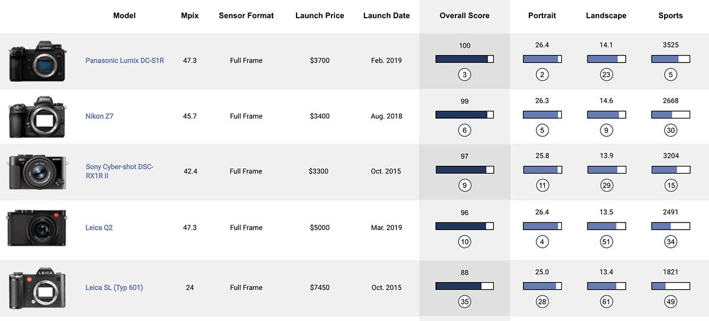Go to the Leica SL (Typ 601) link
Viewport: 709px width, 321px height.
click(x=114, y=288)
